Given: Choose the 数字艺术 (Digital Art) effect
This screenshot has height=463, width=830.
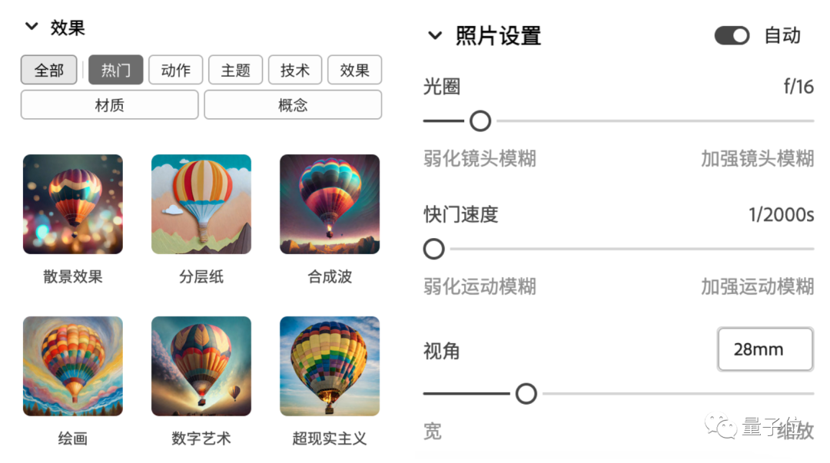Looking at the screenshot, I should click(201, 365).
